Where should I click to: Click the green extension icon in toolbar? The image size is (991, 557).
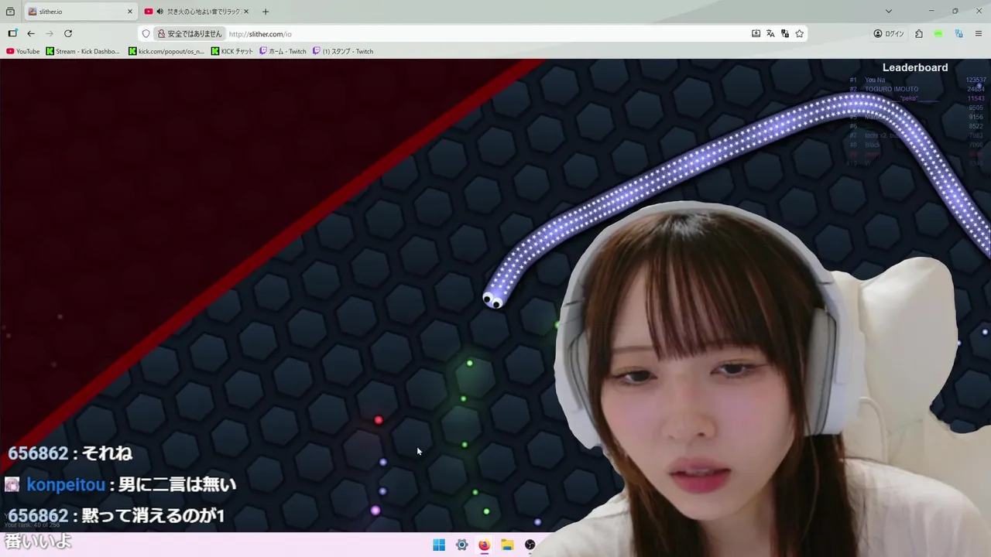[938, 34]
